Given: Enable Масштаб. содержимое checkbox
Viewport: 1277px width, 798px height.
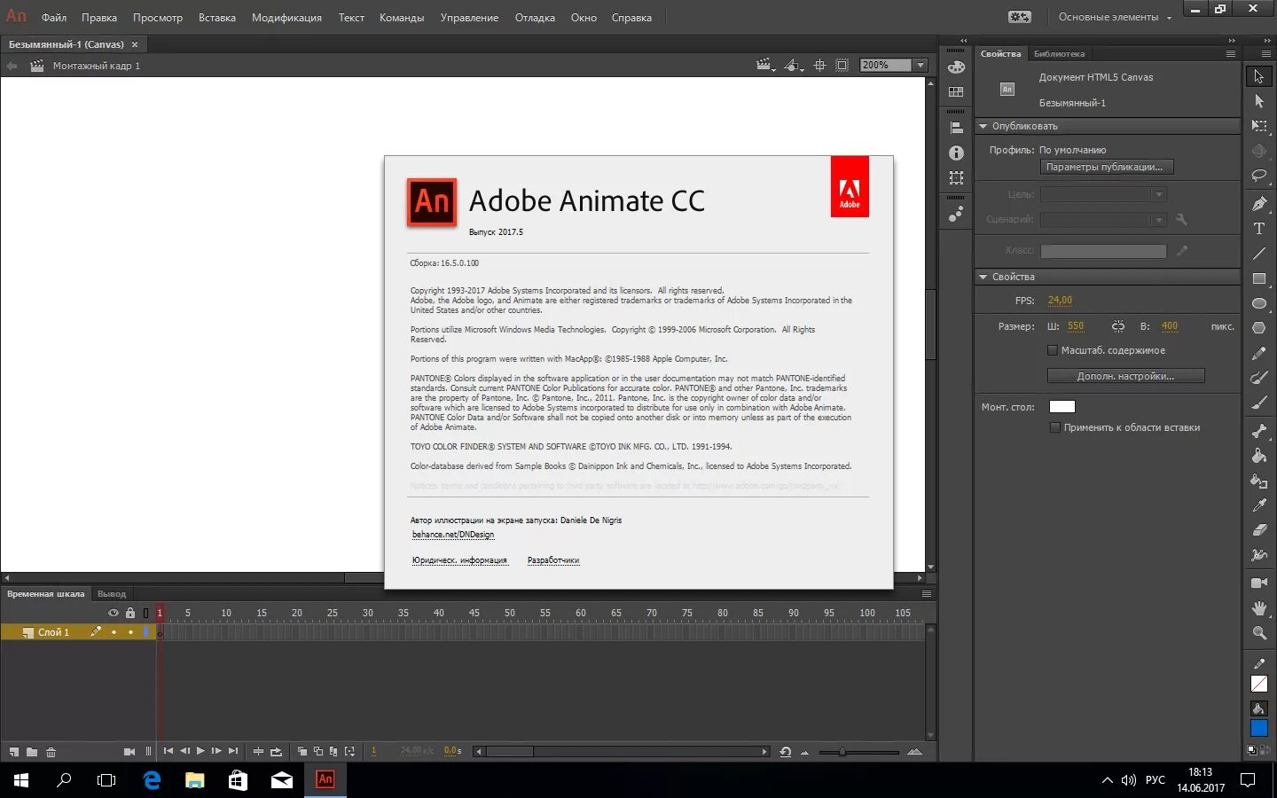Looking at the screenshot, I should pos(1053,350).
